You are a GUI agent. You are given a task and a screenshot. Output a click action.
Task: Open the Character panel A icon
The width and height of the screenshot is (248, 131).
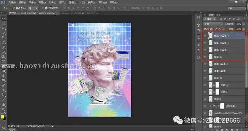199,44
